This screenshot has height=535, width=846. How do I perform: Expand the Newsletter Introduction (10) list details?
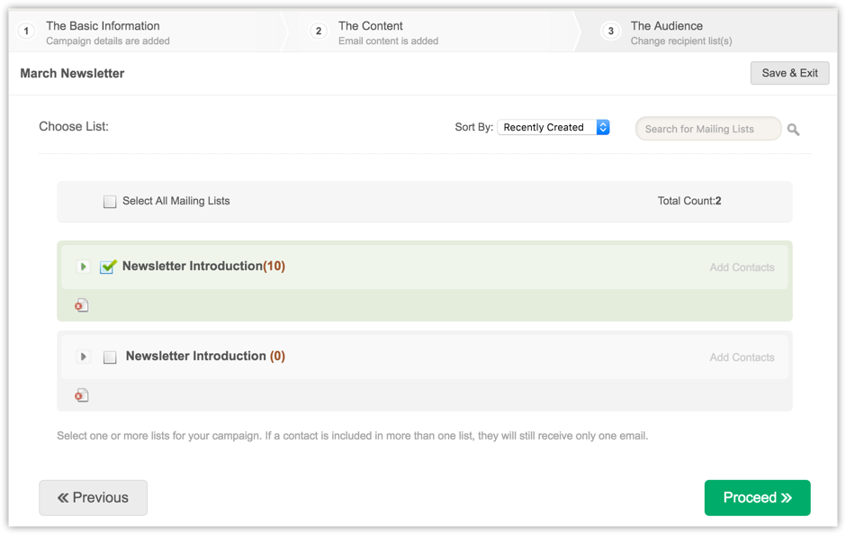[x=83, y=267]
